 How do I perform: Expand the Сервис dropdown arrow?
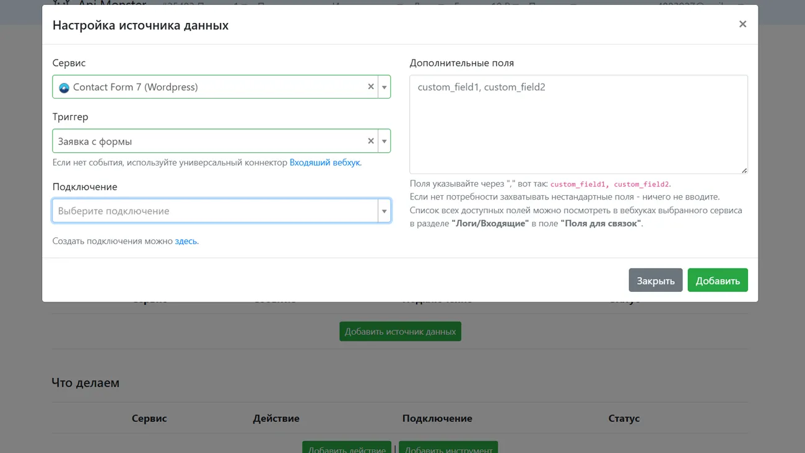coord(385,87)
